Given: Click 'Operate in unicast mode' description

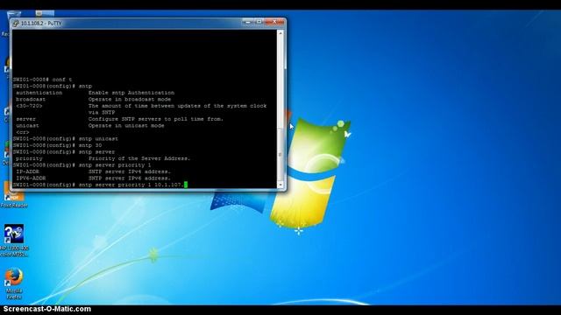Looking at the screenshot, I should click(x=126, y=126).
